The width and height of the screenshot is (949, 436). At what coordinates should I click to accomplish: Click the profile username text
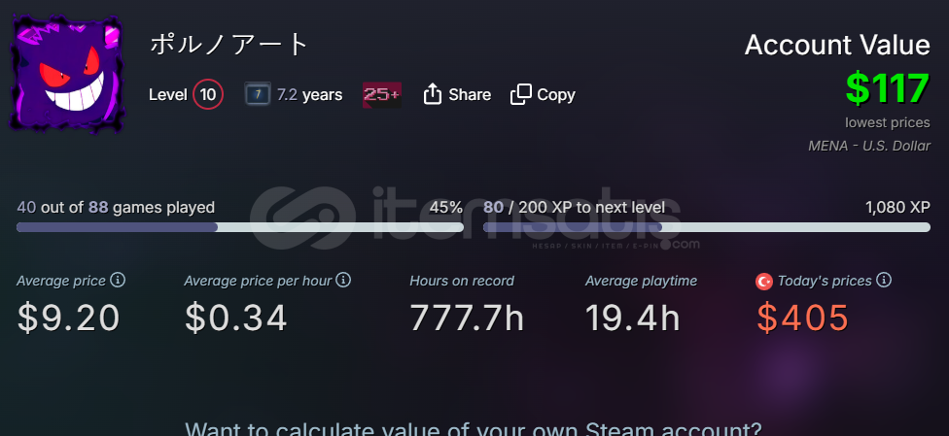click(x=229, y=45)
